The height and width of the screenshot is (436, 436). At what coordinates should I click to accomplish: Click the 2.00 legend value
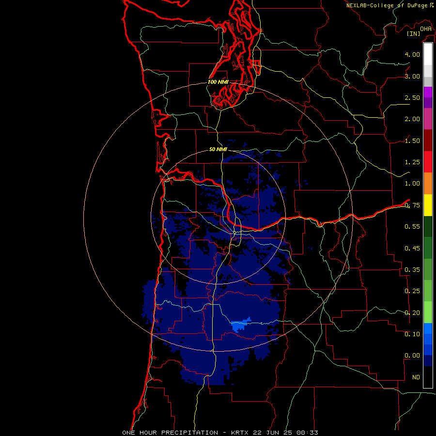click(x=412, y=119)
